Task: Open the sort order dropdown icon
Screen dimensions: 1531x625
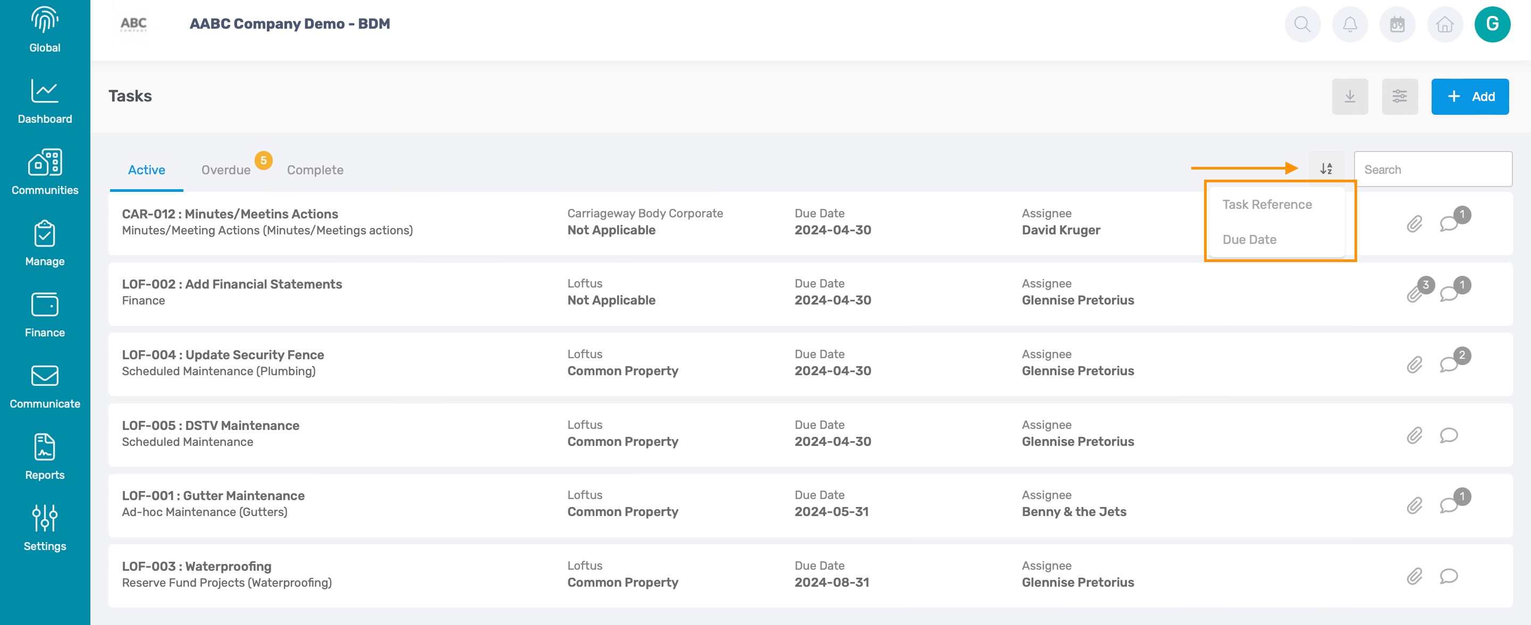Action: (x=1326, y=168)
